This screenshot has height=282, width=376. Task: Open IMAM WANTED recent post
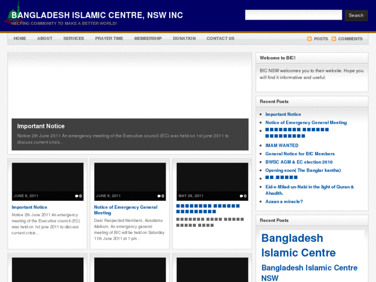(282, 145)
